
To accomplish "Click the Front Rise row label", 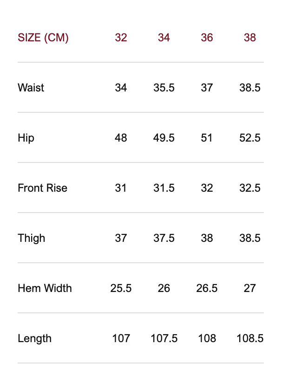I will (x=42, y=188).
